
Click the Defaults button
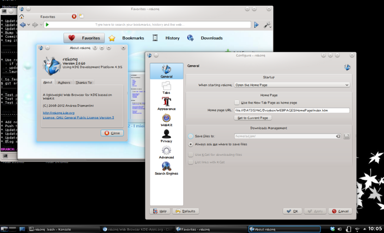click(186, 211)
